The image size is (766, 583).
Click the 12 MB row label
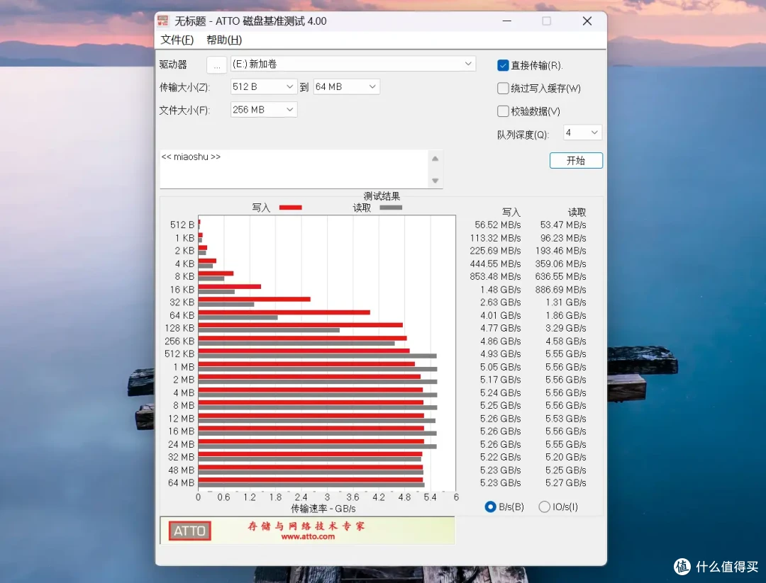tap(182, 419)
